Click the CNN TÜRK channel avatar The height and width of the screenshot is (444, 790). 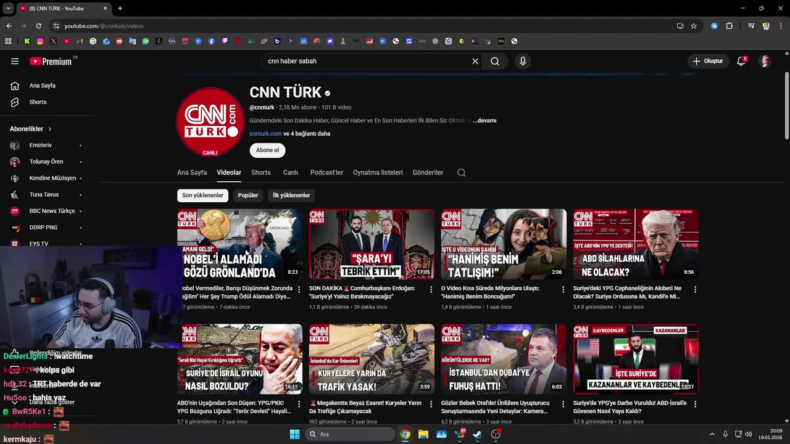pyautogui.click(x=210, y=121)
